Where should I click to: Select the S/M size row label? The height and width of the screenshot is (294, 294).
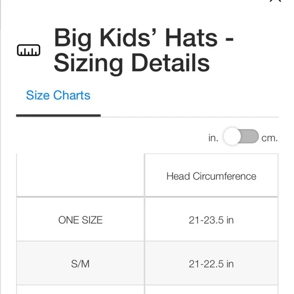pos(80,264)
